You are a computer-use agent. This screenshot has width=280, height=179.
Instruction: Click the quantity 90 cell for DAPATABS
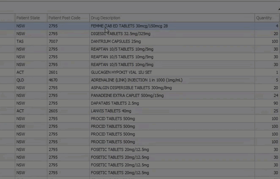[x=267, y=103]
